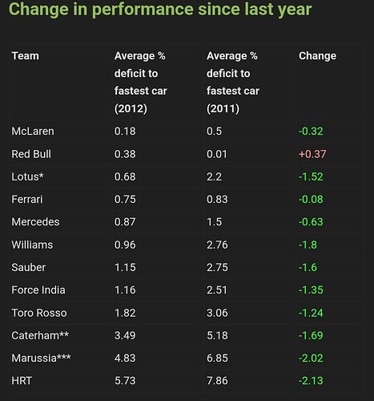Click Red Bull's +0.37 change value
Screen dimensions: 374x401
[x=312, y=154]
